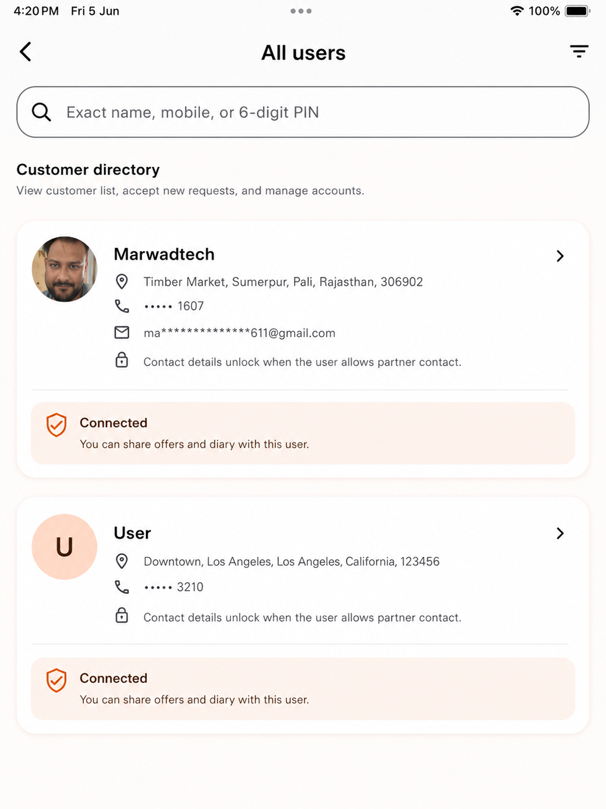
Task: Expand User details with chevron
Action: (560, 533)
